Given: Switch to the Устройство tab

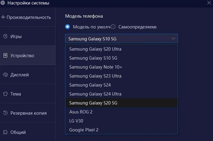Looking at the screenshot, I should point(28,55).
